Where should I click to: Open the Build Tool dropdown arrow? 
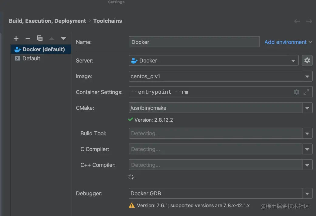(x=307, y=133)
